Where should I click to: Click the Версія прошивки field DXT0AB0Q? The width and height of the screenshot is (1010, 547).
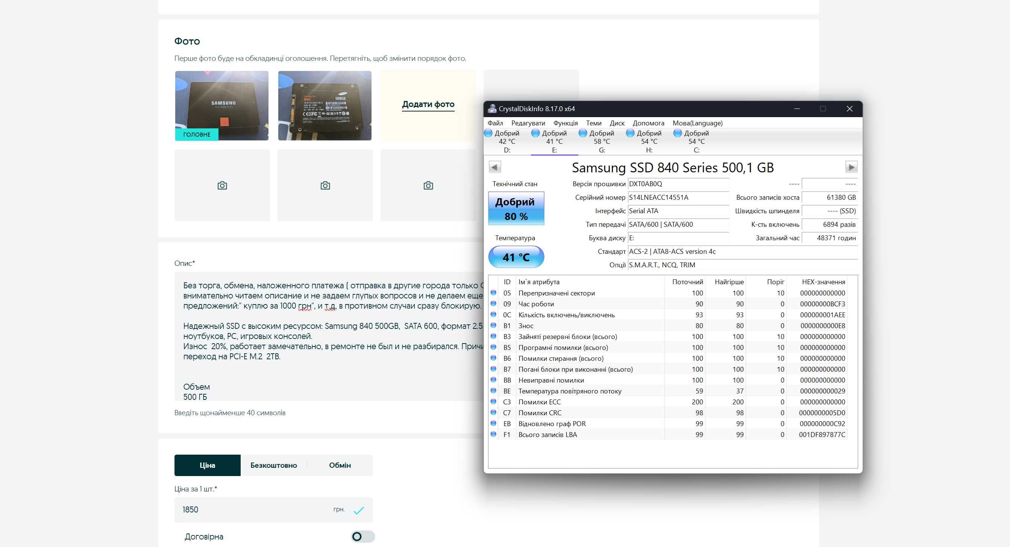pos(678,184)
